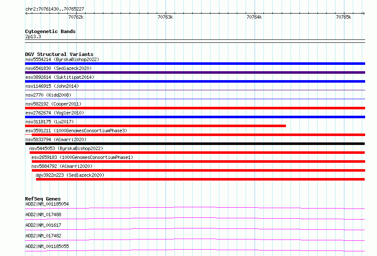Open the nsv5884792 (Almarri2020) label
The height and width of the screenshot is (256, 377).
pos(62,166)
